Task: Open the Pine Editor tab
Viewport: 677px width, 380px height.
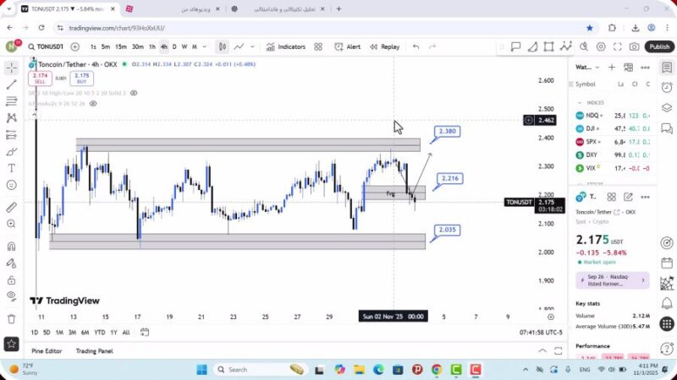Action: (x=47, y=350)
